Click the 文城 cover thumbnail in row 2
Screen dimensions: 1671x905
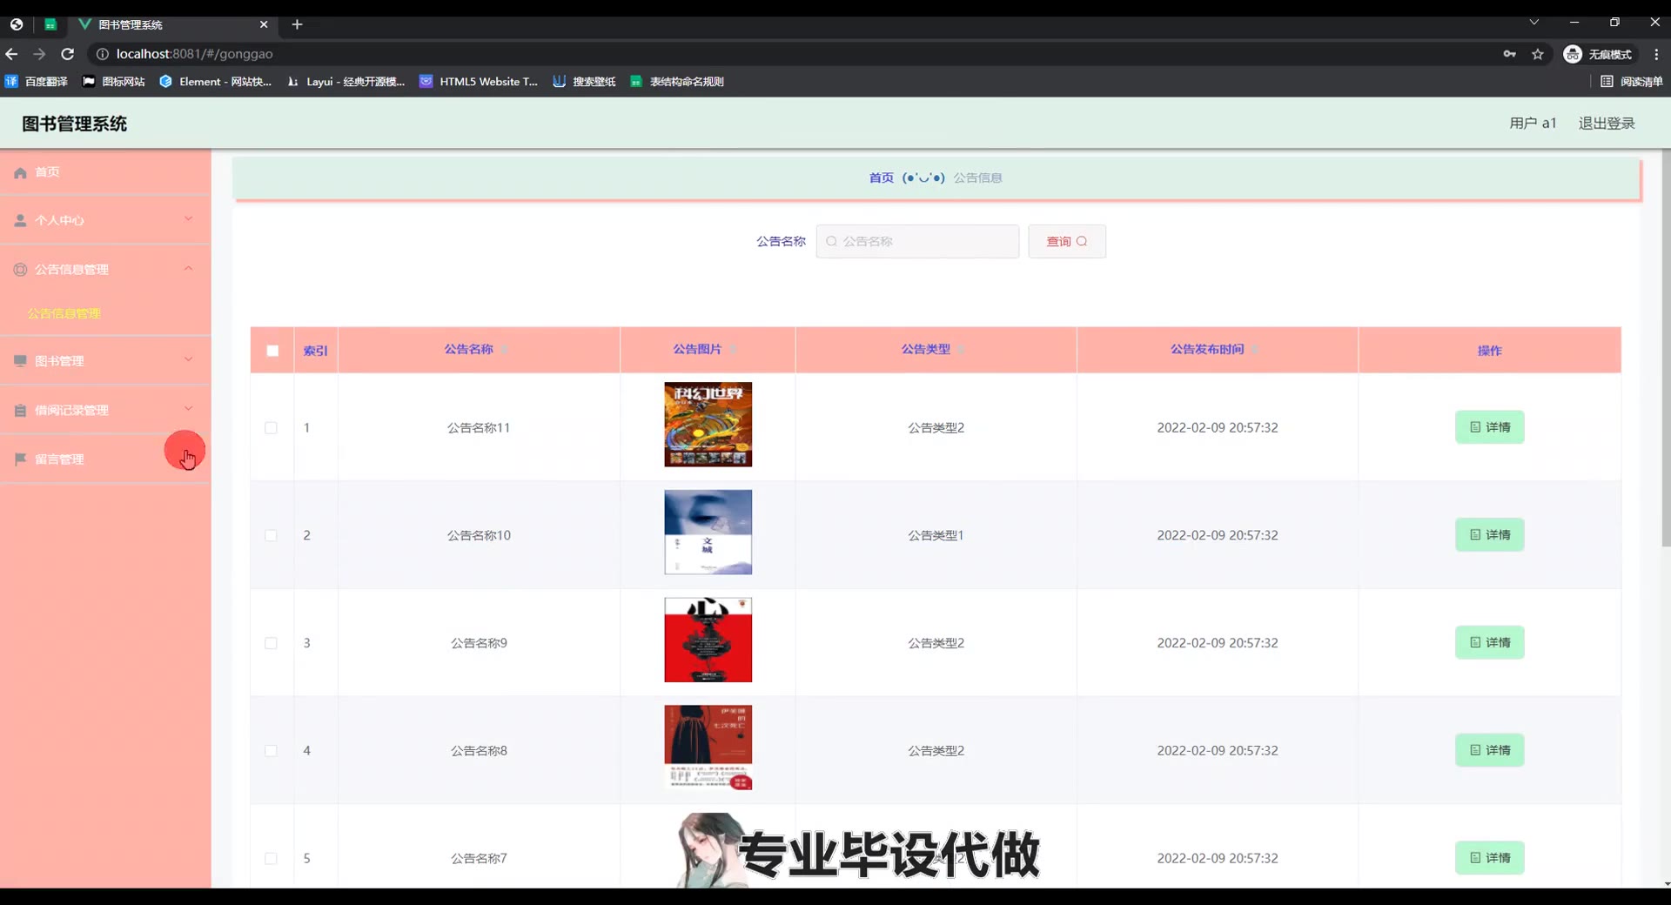[x=708, y=532]
